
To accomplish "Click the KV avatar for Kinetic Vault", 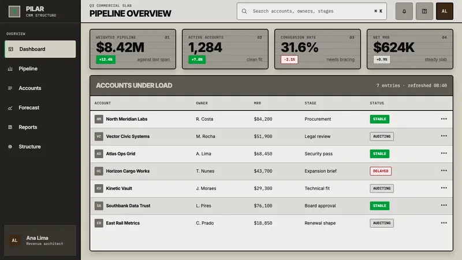I will click(x=99, y=188).
